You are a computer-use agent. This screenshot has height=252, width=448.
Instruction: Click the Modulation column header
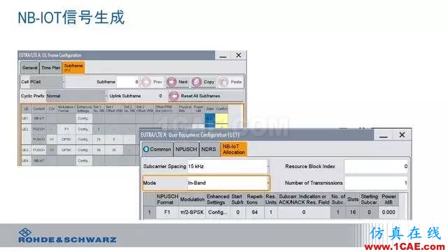point(192,199)
